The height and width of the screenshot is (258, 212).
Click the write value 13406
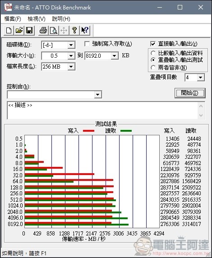(x=172, y=139)
